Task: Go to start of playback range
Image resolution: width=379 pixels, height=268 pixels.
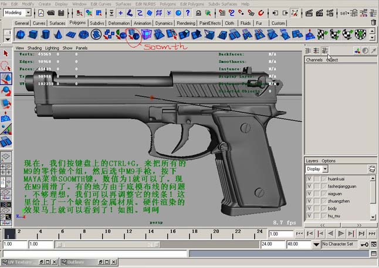Action: (299, 233)
